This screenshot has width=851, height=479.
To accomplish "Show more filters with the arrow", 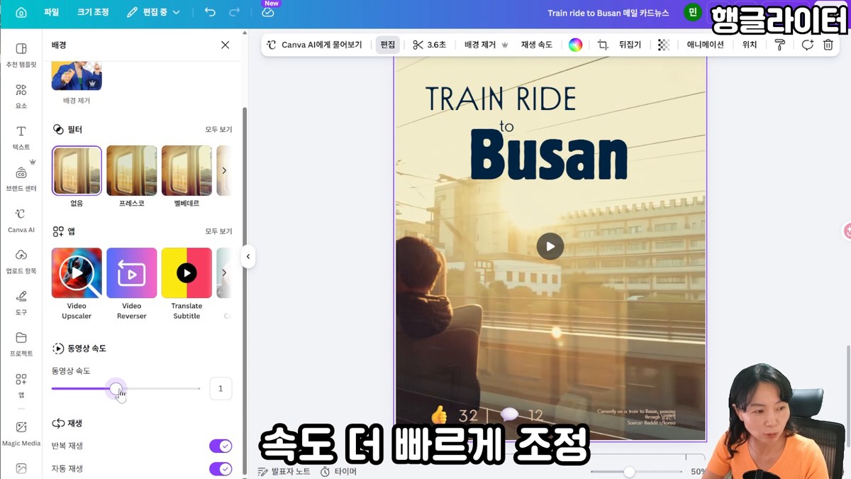I will [224, 170].
